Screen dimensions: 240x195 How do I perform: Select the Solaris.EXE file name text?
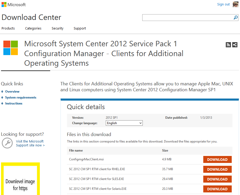point(98,189)
